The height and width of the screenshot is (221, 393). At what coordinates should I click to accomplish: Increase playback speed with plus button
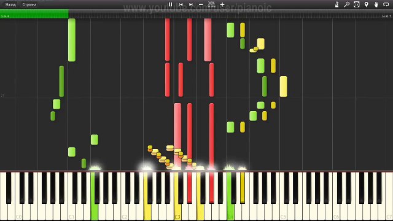click(222, 4)
